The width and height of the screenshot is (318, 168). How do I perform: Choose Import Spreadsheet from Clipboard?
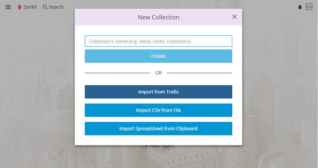click(x=159, y=128)
